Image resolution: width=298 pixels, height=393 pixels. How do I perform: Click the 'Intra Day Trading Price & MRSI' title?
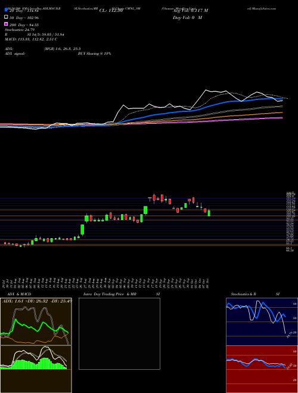click(122, 294)
